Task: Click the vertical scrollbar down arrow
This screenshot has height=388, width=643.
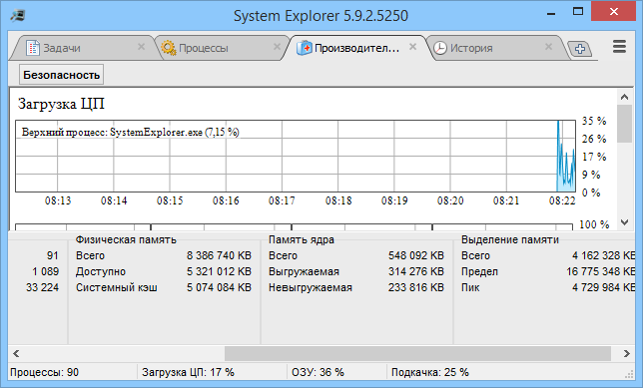Action: pyautogui.click(x=625, y=222)
